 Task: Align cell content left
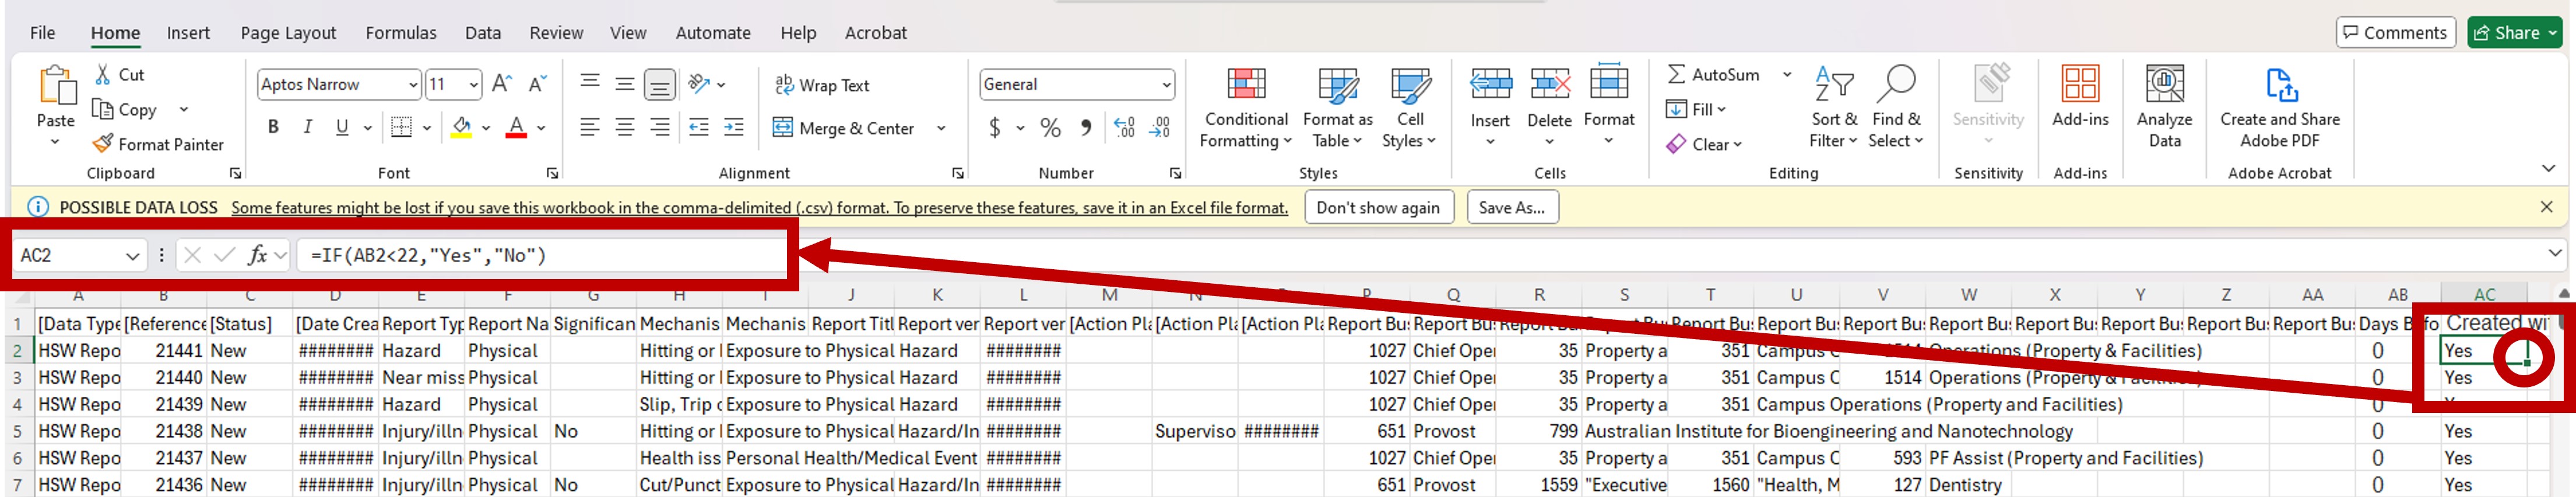click(x=590, y=127)
